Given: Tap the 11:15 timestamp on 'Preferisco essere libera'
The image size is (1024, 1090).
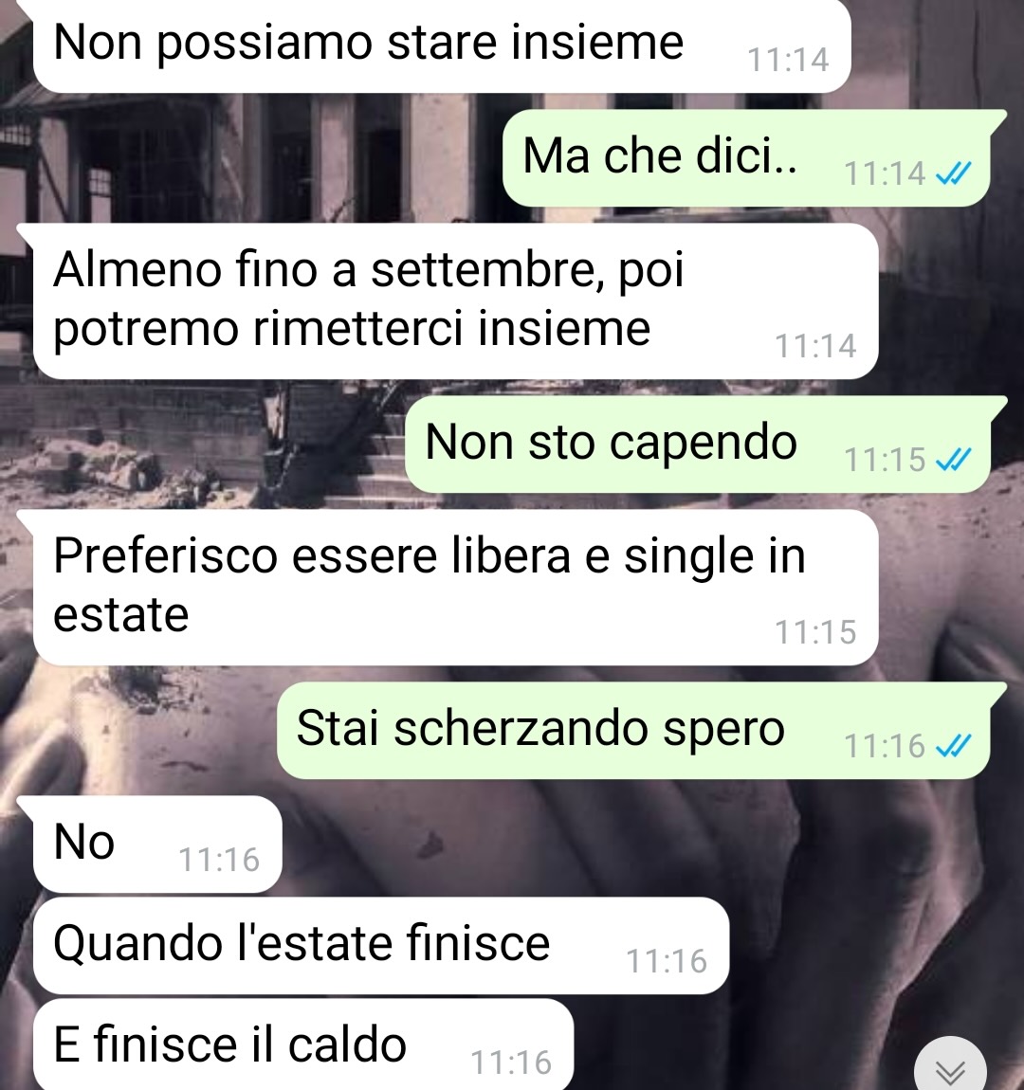Looking at the screenshot, I should (x=815, y=632).
